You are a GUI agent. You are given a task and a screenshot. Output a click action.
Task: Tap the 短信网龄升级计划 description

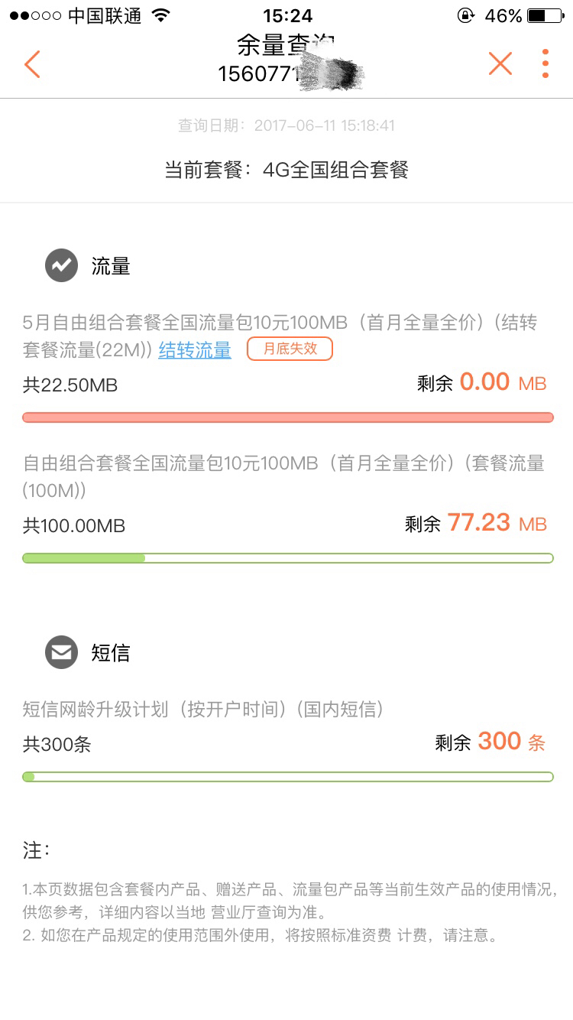coord(203,710)
